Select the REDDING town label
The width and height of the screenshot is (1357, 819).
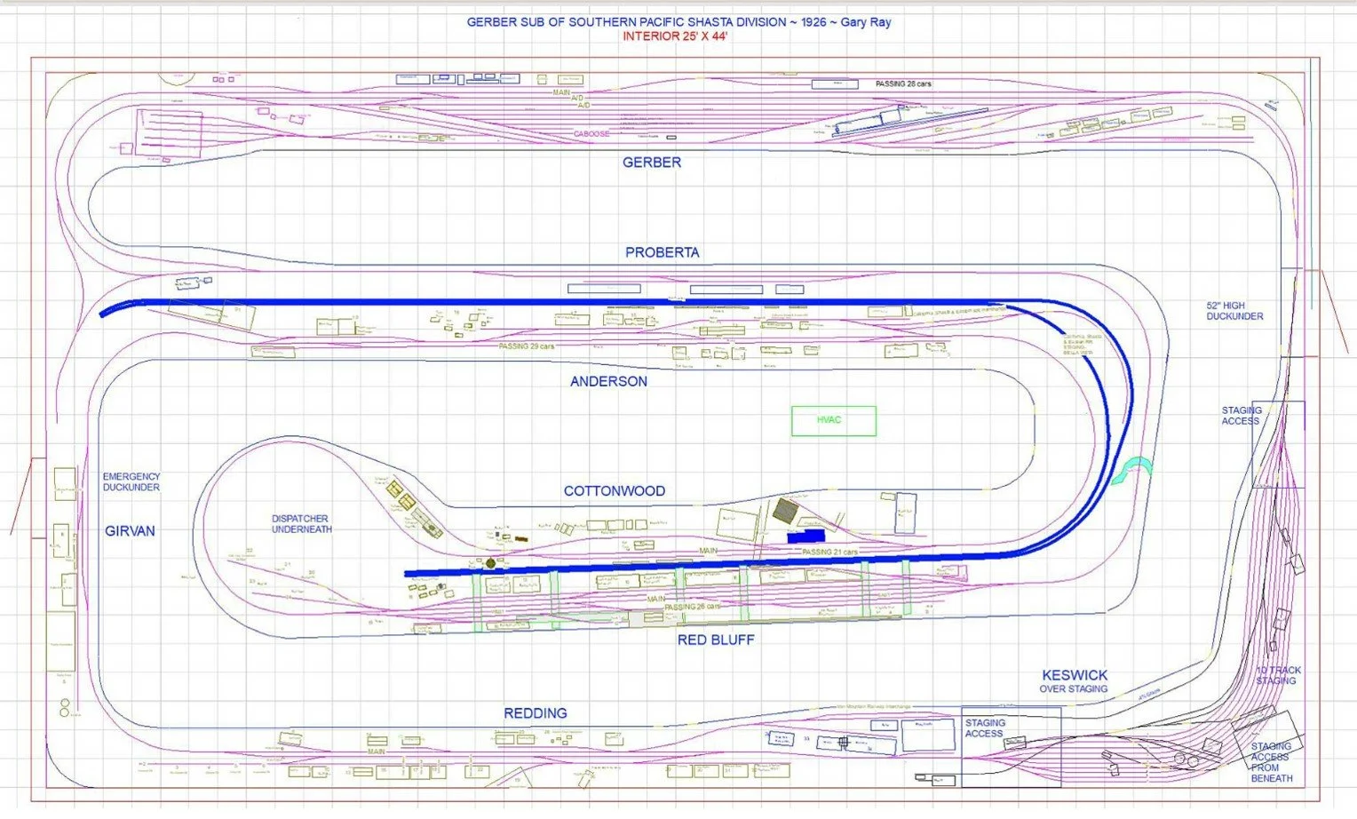pyautogui.click(x=534, y=712)
